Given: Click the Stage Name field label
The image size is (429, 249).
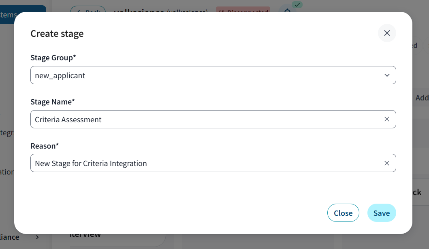Looking at the screenshot, I should (53, 102).
